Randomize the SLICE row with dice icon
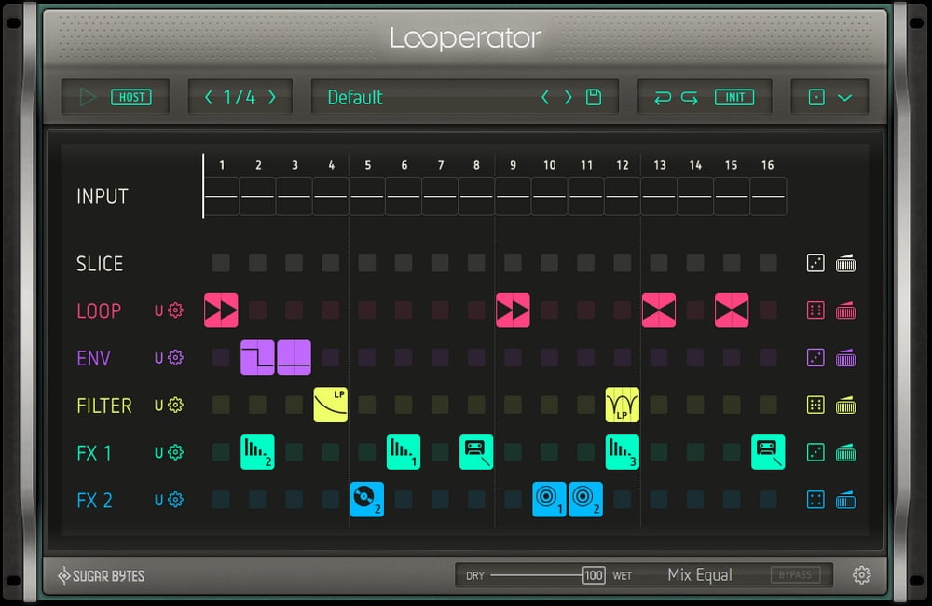This screenshot has width=932, height=606. click(815, 263)
